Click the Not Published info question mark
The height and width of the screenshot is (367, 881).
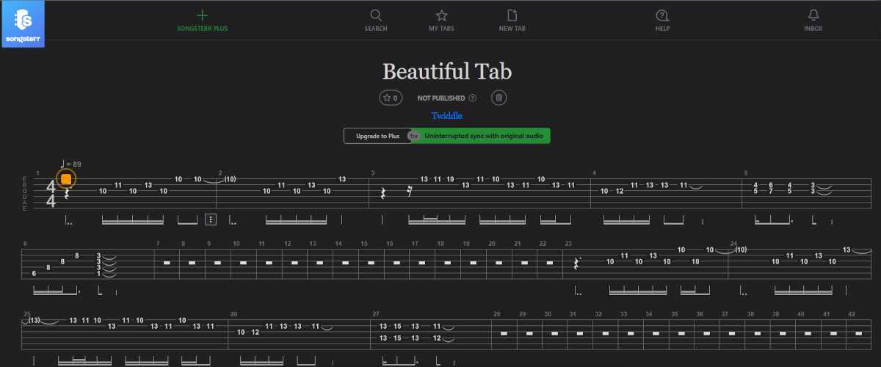pyautogui.click(x=472, y=98)
